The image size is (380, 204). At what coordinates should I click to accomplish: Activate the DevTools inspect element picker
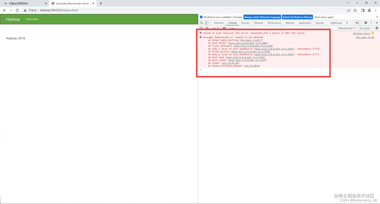pos(202,23)
